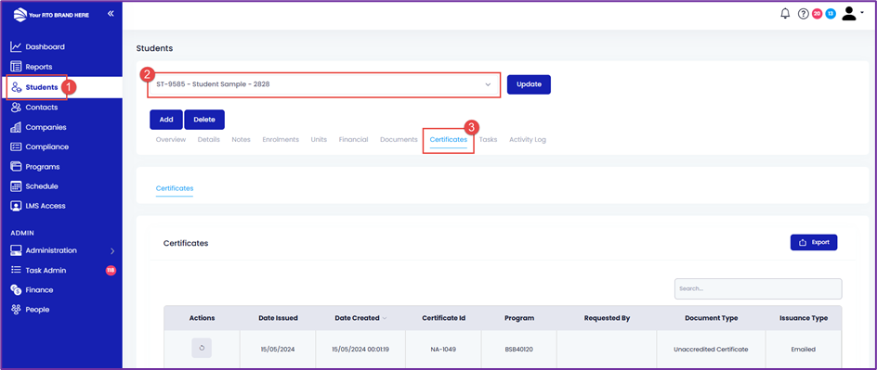The height and width of the screenshot is (370, 877).
Task: Click the Program column header
Action: [x=519, y=318]
